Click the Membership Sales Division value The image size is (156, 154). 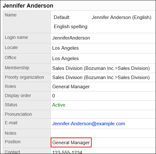tap(101, 68)
